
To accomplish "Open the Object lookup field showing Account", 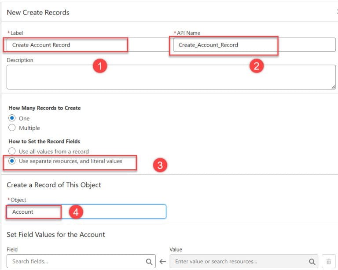I will pos(86,212).
